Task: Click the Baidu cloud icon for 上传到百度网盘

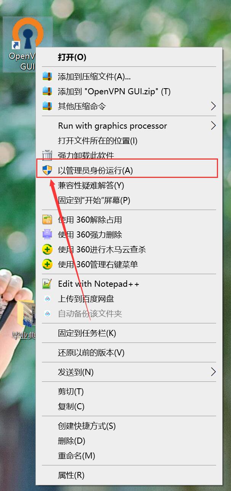Action: (47, 299)
